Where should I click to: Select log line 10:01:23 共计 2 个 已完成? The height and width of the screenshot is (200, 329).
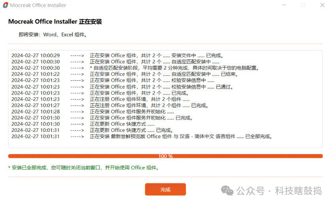click(100, 93)
